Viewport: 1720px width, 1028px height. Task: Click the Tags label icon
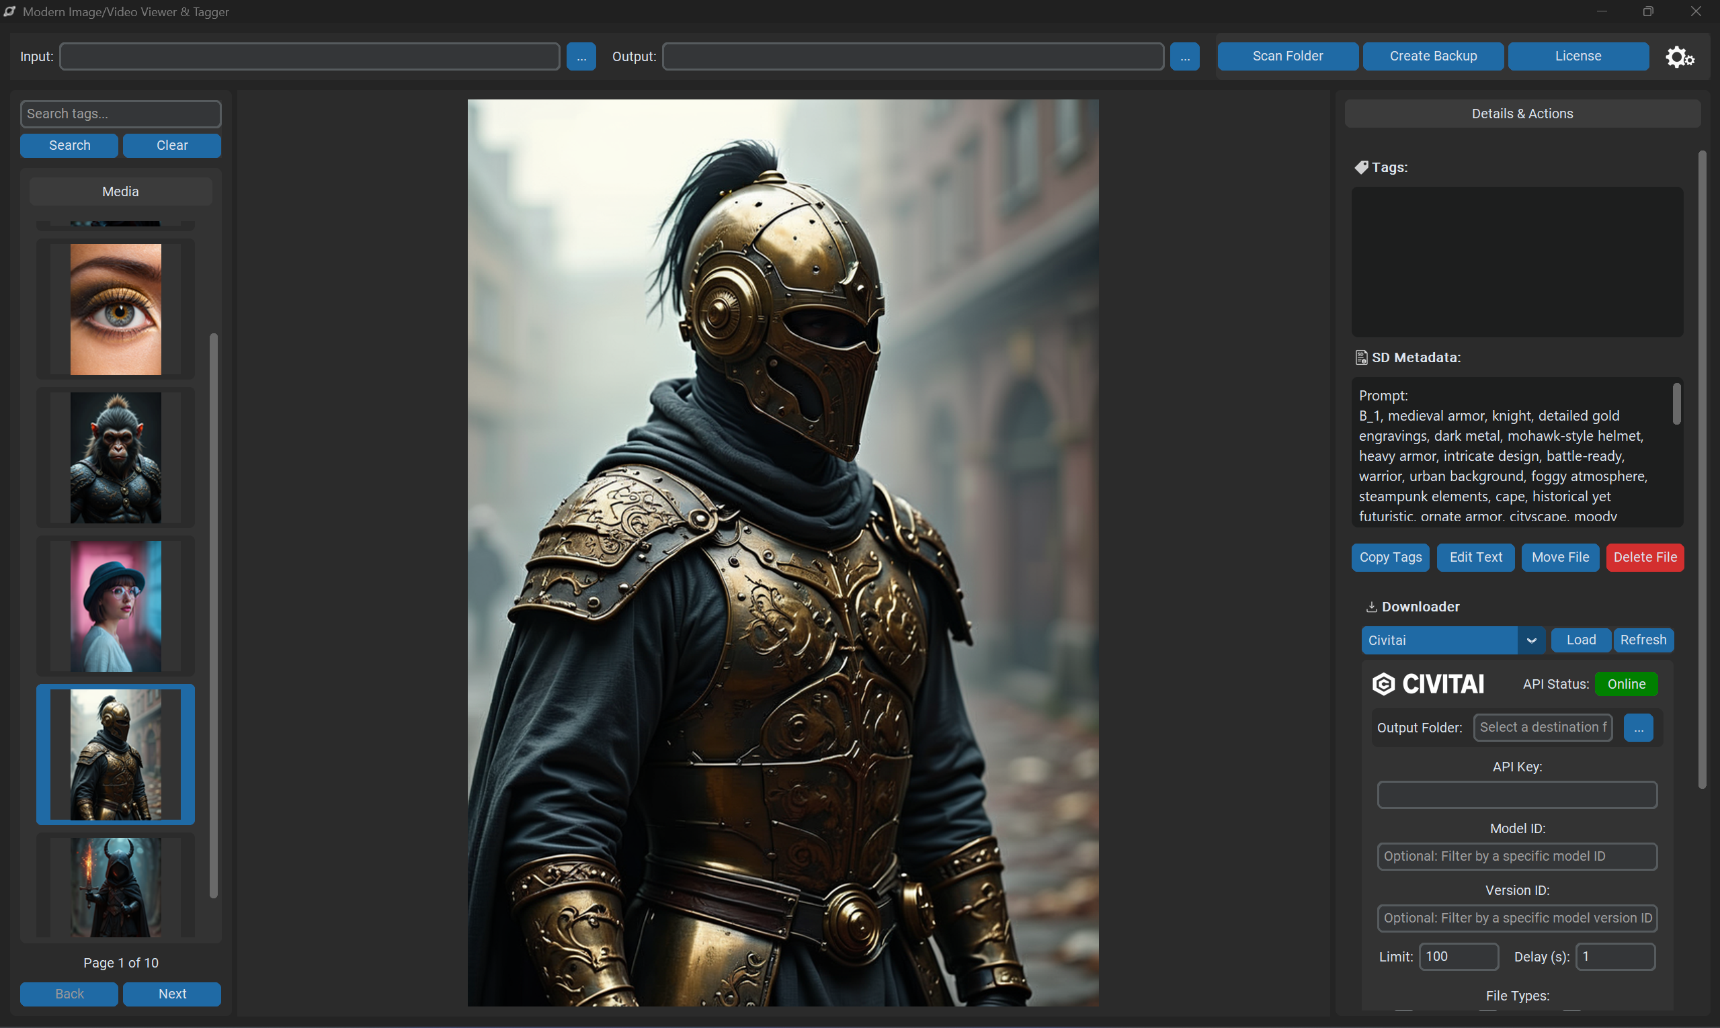(x=1361, y=168)
